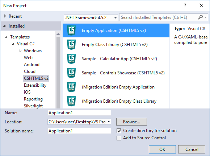Click the Name input field

[x=79, y=113]
